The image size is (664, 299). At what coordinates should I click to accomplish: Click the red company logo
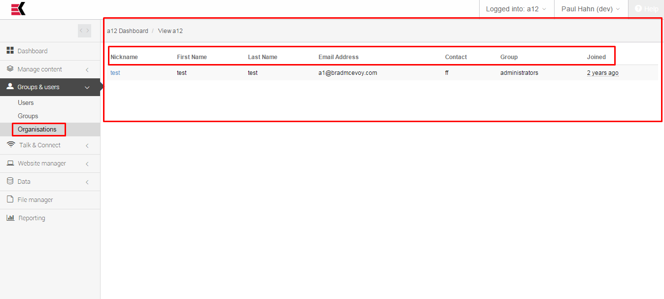18,9
